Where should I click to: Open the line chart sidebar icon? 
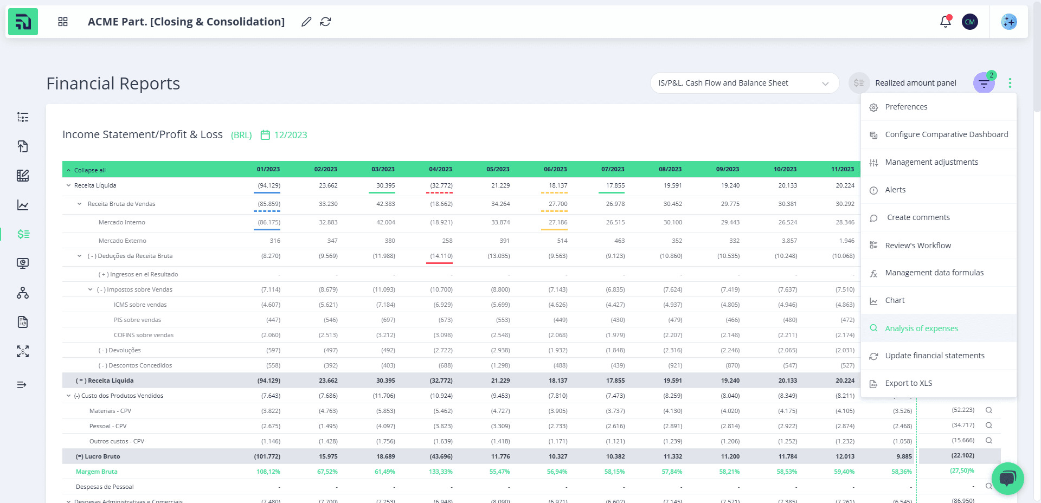23,205
